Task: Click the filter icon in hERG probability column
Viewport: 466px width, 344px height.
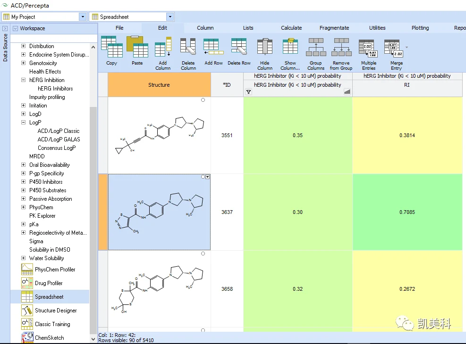Action: (248, 92)
